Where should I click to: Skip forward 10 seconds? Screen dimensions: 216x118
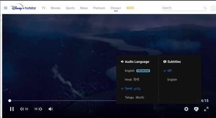(x=38, y=109)
